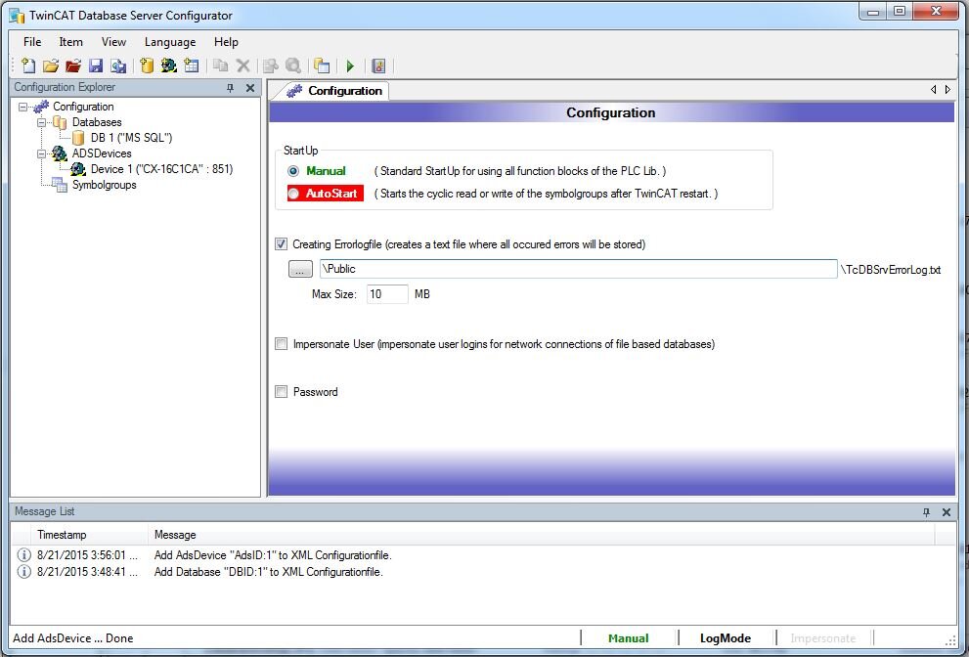This screenshot has height=657, width=969.
Task: Pin the Configuration Explorer panel
Action: point(231,88)
